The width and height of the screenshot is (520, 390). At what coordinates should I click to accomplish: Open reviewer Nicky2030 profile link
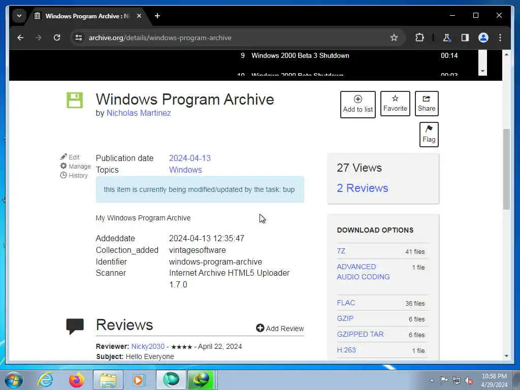tap(148, 346)
